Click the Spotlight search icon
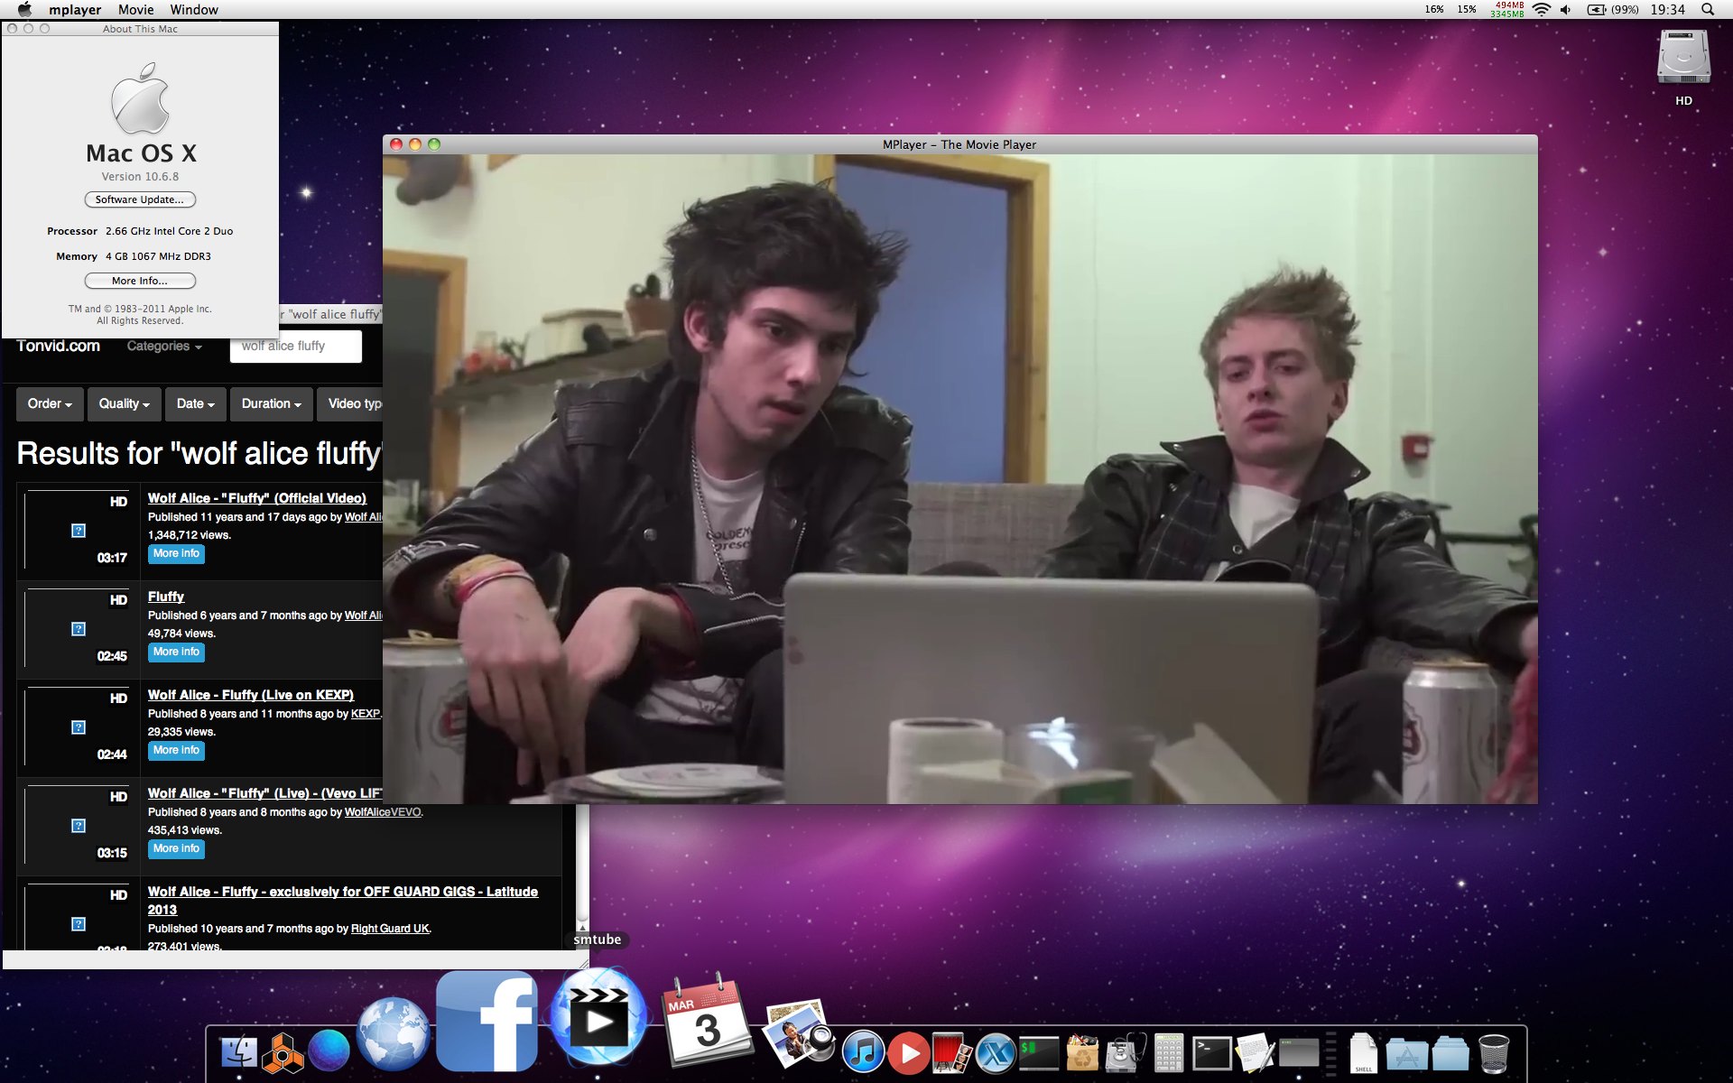Image resolution: width=1733 pixels, height=1083 pixels. (x=1707, y=10)
